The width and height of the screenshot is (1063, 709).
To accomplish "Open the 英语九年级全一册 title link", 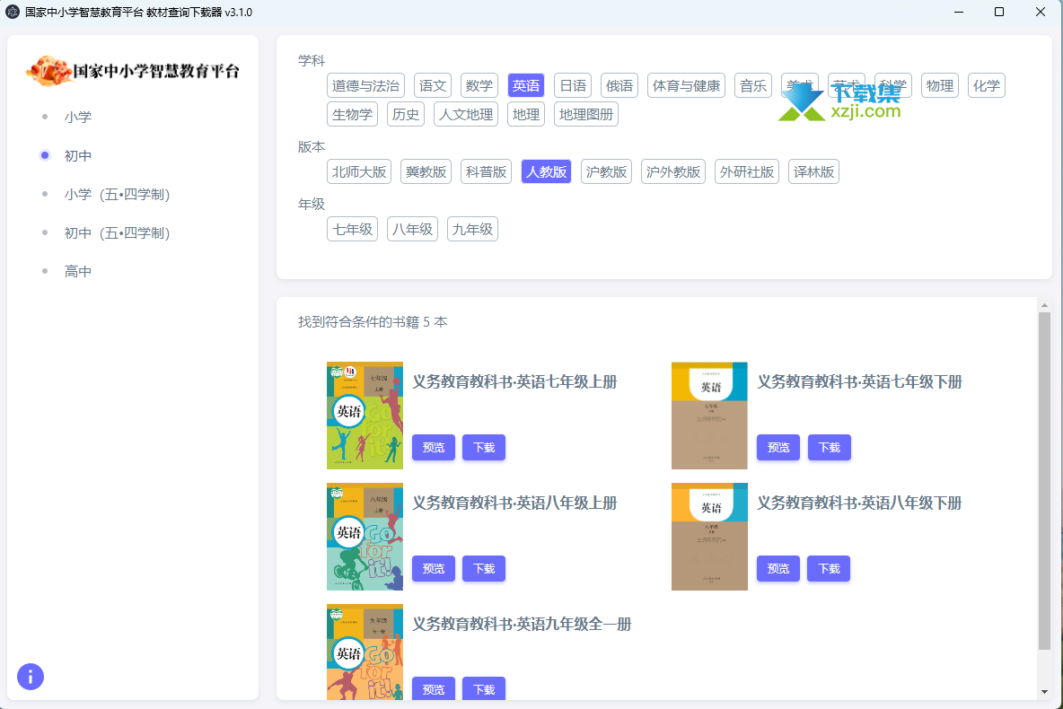I will 522,625.
